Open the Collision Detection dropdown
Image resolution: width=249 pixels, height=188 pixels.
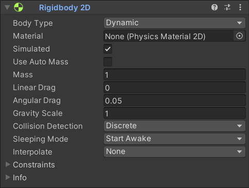(x=174, y=126)
